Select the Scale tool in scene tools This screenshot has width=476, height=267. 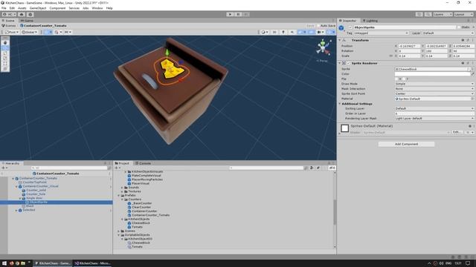5,59
